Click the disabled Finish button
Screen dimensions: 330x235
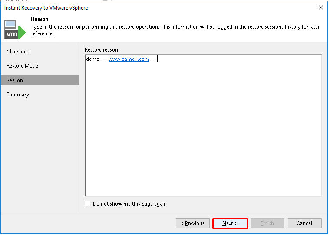(267, 223)
